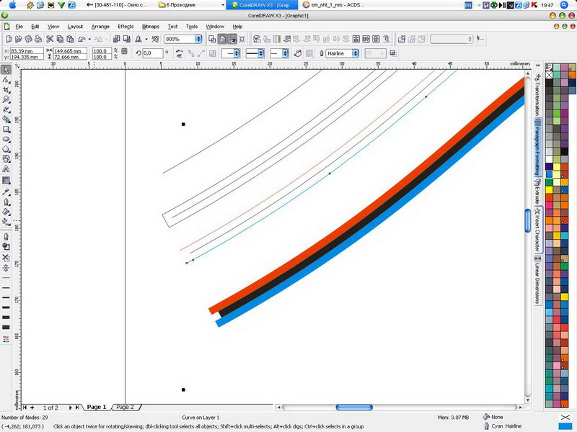Click the Cut scissors icon
The width and height of the screenshot is (577, 432).
(50, 39)
